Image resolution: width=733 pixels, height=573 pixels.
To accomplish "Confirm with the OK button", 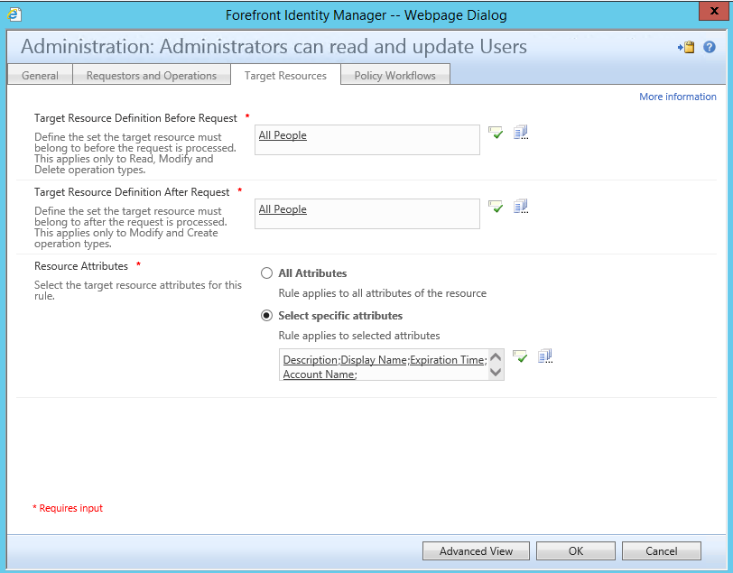I will pos(575,551).
